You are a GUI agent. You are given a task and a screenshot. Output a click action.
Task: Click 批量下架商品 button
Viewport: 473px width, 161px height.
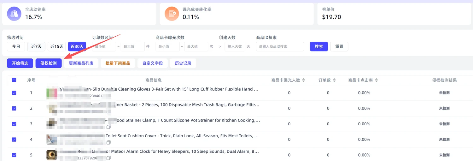tap(118, 63)
